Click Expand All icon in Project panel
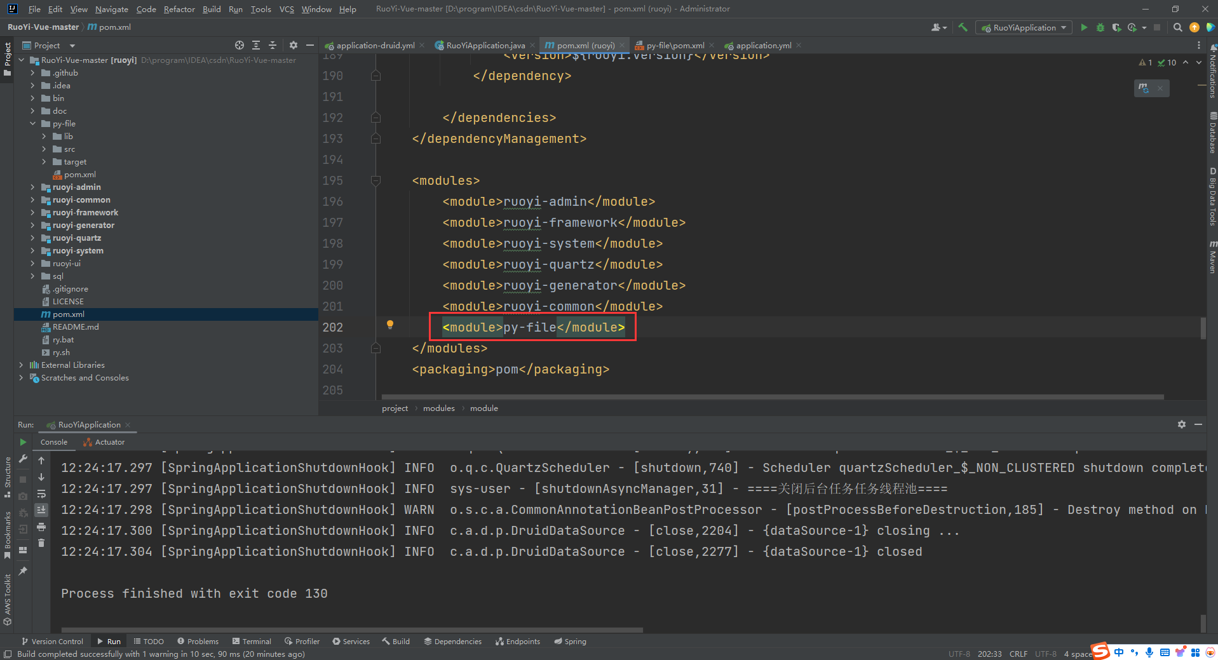1218x660 pixels. (256, 45)
